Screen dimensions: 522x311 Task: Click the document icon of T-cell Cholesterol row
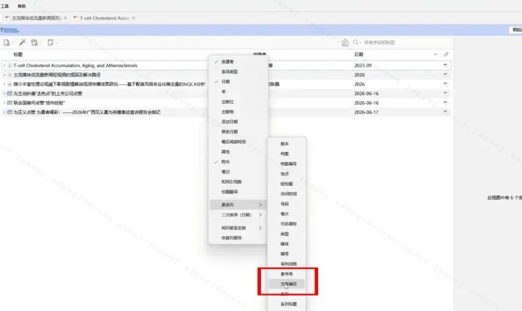tap(10, 65)
